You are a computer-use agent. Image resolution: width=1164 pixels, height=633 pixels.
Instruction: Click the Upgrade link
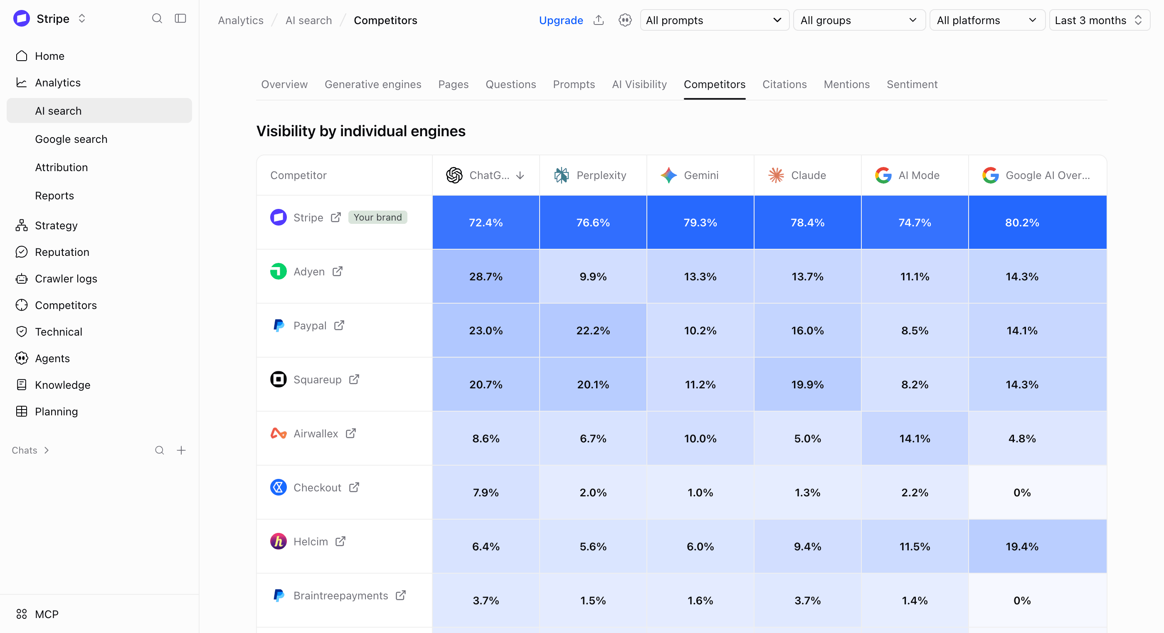click(x=561, y=20)
